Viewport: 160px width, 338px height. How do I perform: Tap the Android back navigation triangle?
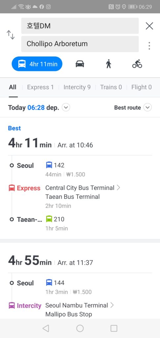[46, 328]
